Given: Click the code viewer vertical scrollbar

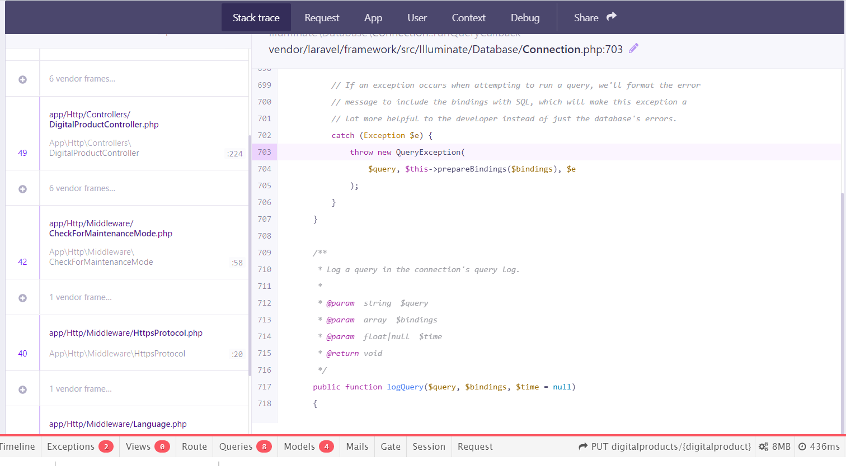Looking at the screenshot, I should [x=842, y=313].
